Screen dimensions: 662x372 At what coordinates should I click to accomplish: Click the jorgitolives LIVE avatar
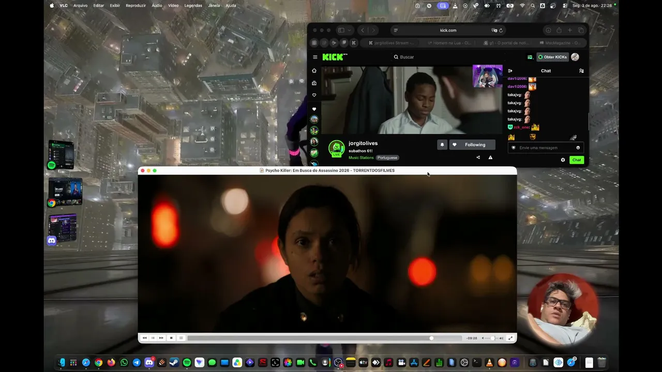pyautogui.click(x=337, y=148)
